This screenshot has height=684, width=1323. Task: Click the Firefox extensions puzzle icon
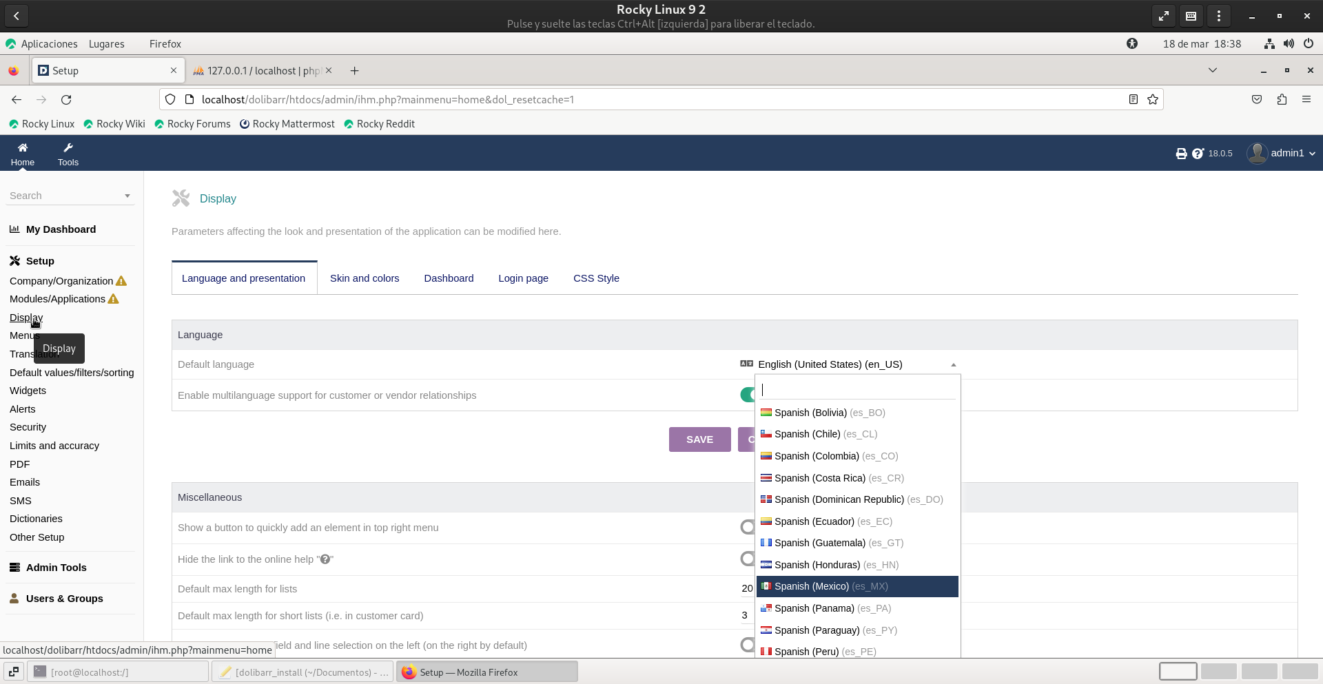point(1282,100)
